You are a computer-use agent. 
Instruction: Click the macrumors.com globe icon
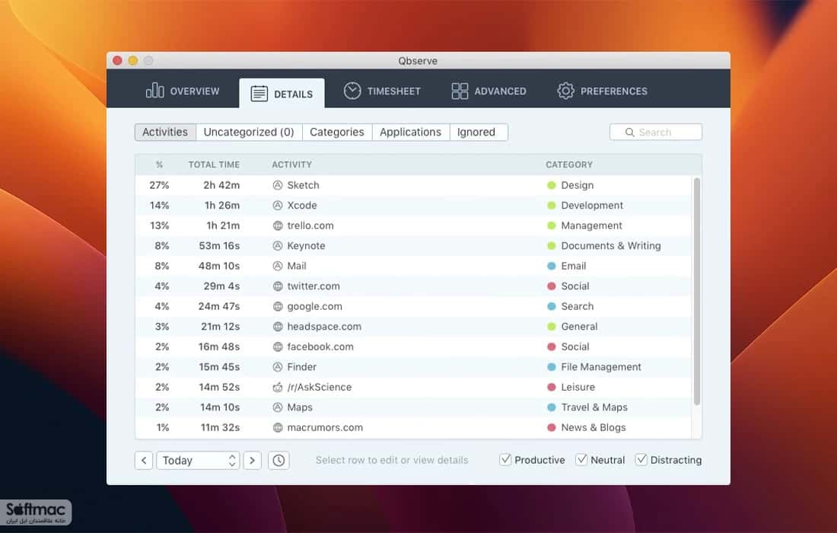[x=278, y=427]
